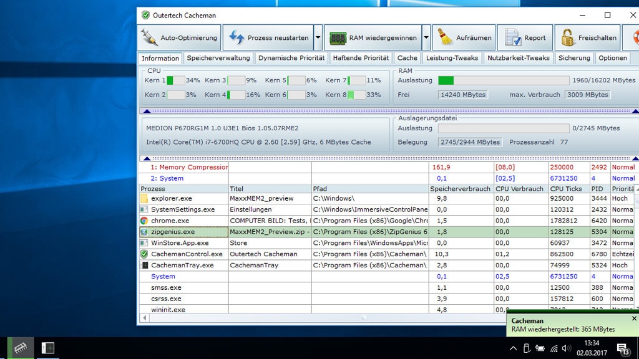Switch to the Information tab
The height and width of the screenshot is (359, 639).
coord(160,58)
